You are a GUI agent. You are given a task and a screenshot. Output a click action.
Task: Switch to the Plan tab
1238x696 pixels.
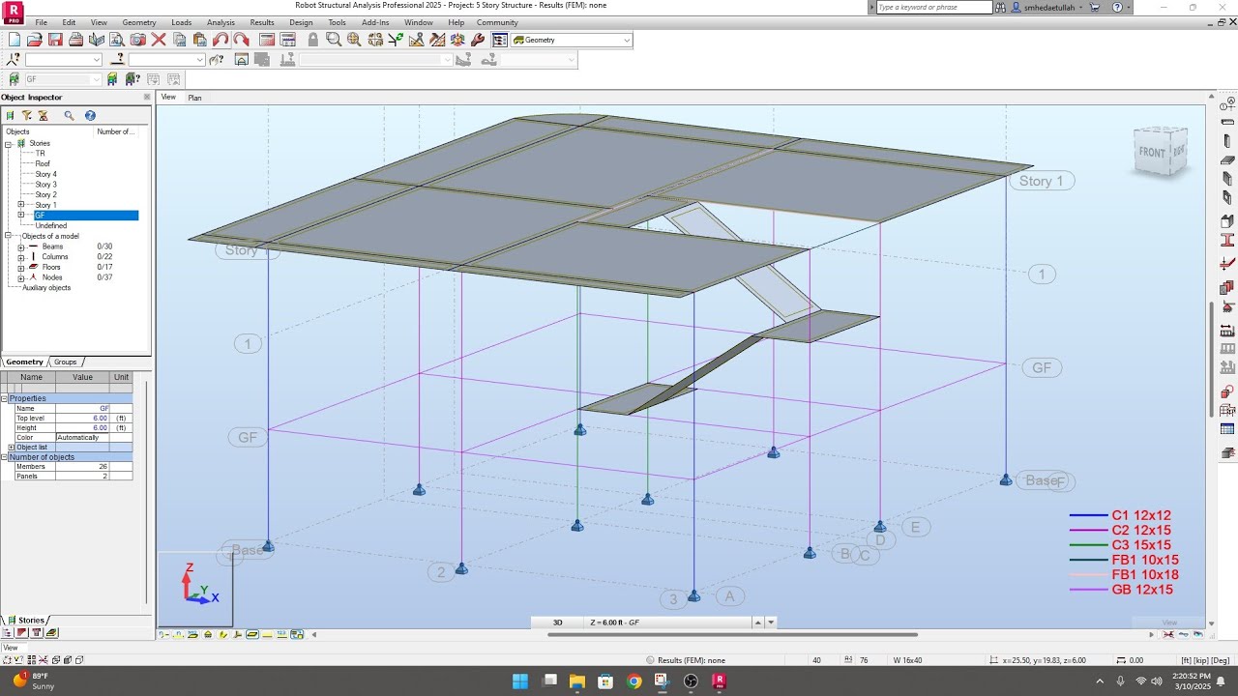[194, 98]
